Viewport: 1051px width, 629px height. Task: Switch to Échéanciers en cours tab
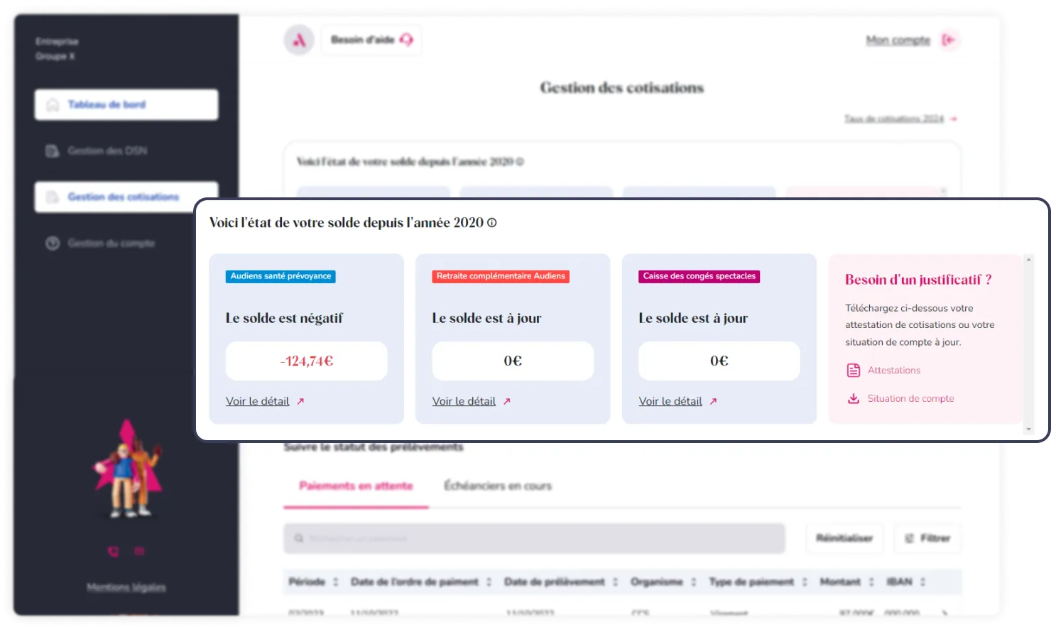pos(497,486)
